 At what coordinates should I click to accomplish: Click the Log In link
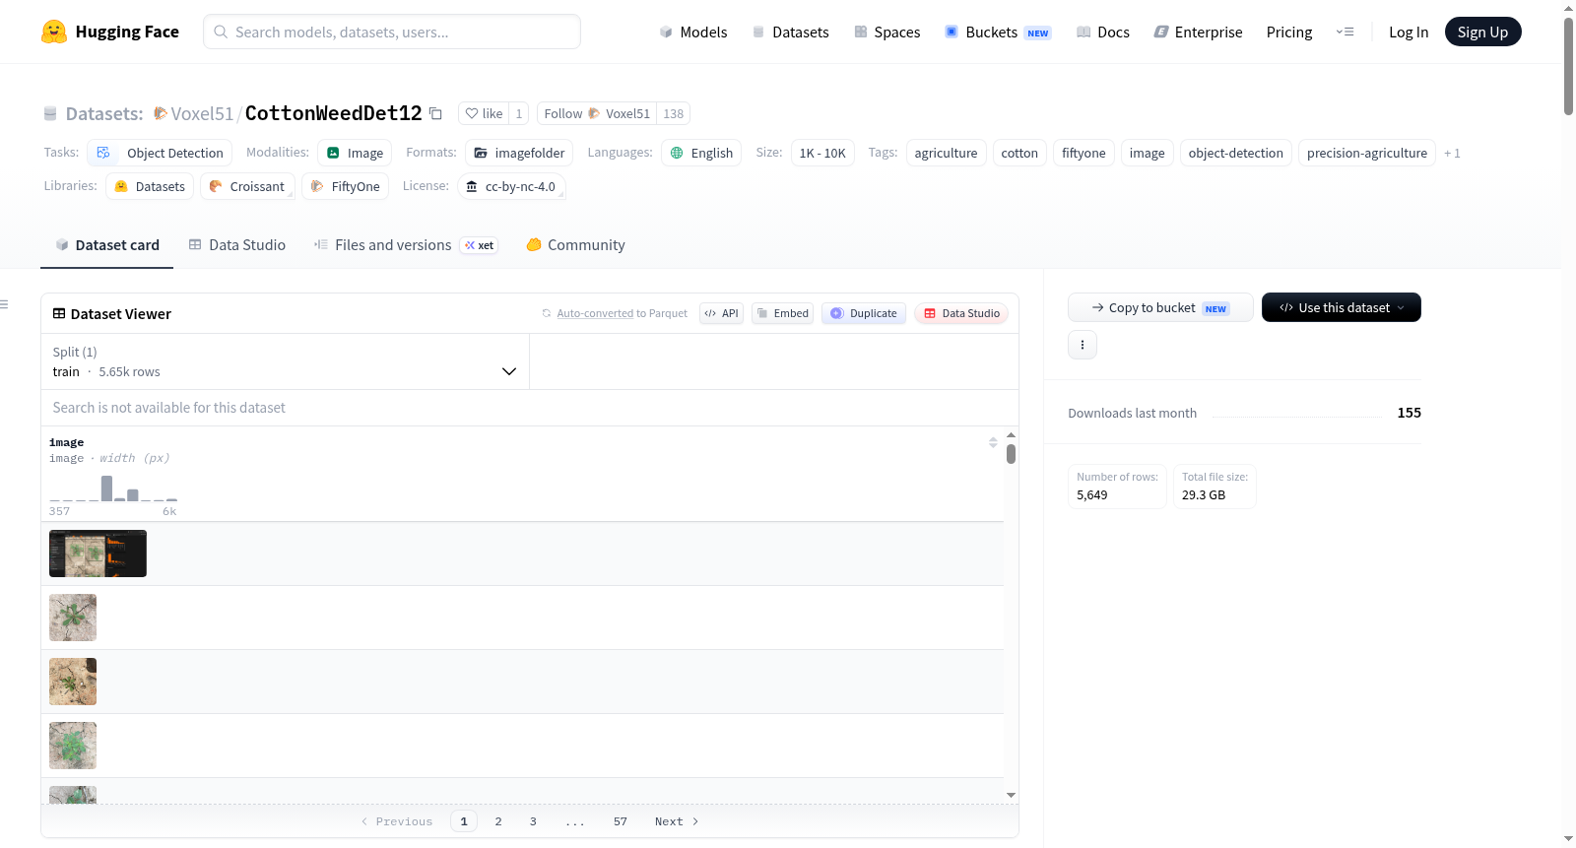(1409, 32)
